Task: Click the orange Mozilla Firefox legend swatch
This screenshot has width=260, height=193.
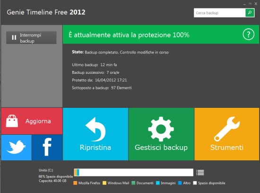Action: (x=75, y=183)
